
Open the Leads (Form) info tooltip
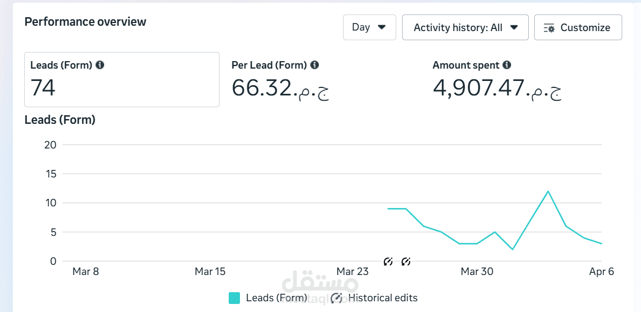[99, 65]
